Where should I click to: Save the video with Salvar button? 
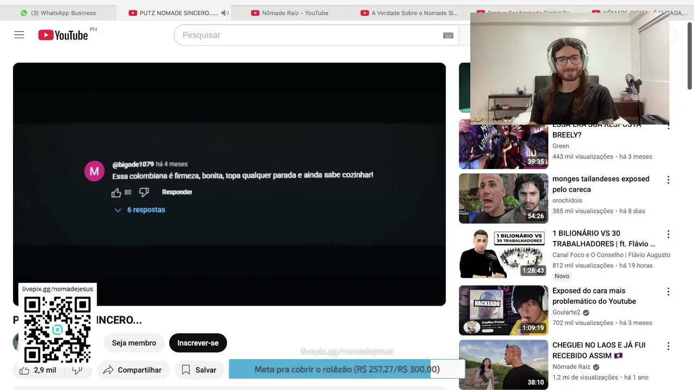pos(199,370)
